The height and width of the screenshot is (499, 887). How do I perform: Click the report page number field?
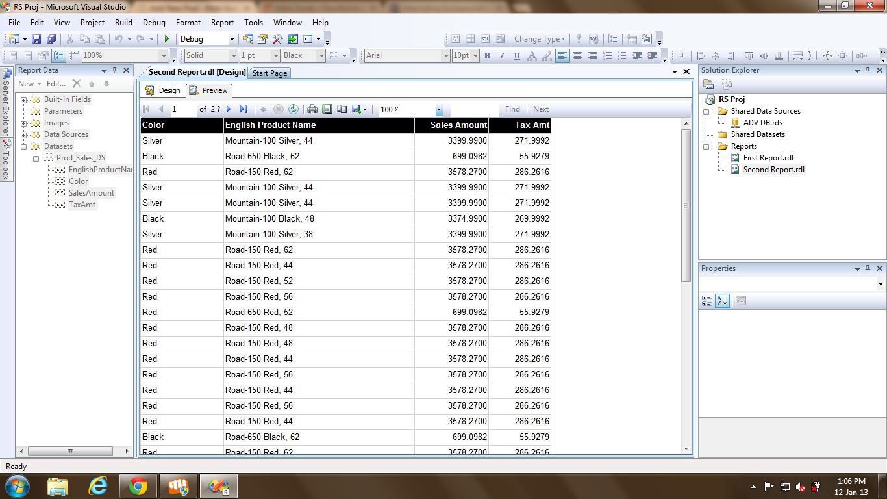coord(182,109)
